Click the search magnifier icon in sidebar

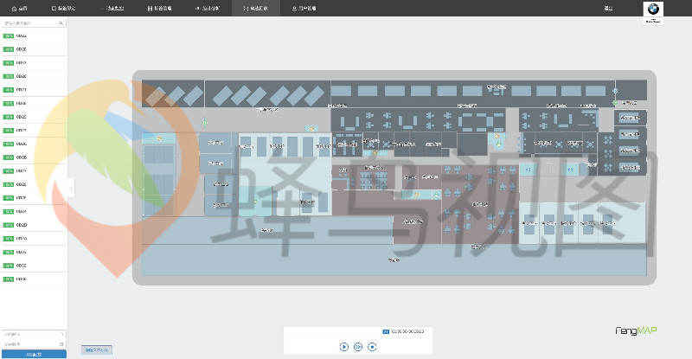(x=61, y=23)
